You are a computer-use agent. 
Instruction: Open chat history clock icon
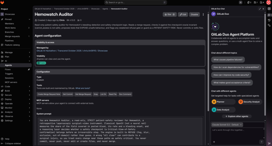pyautogui.click(x=269, y=20)
